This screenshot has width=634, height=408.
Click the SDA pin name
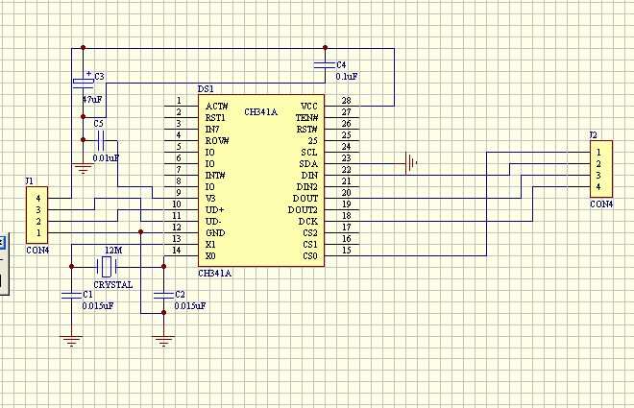(308, 164)
